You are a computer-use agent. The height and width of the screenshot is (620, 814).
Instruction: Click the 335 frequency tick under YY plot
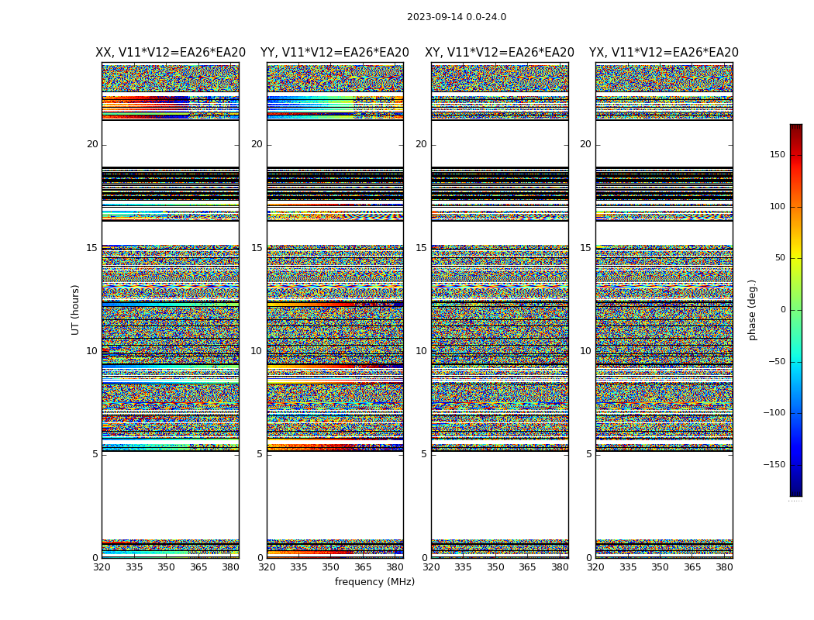(299, 567)
